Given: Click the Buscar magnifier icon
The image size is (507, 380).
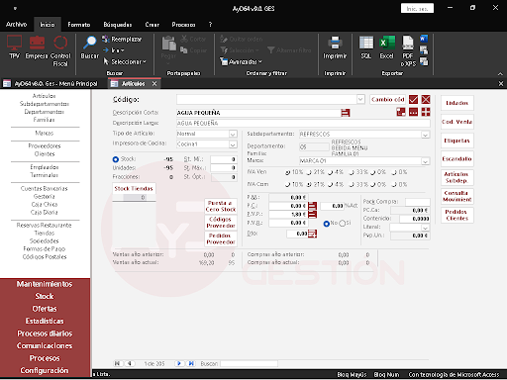Looking at the screenshot, I should click(x=89, y=47).
